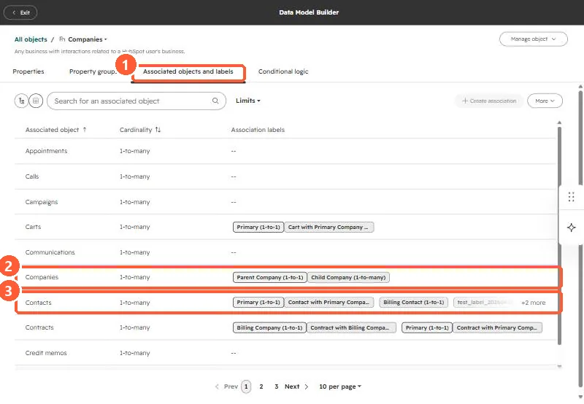Focus the Search for an associated object field
Image resolution: width=584 pixels, height=404 pixels.
coord(137,101)
